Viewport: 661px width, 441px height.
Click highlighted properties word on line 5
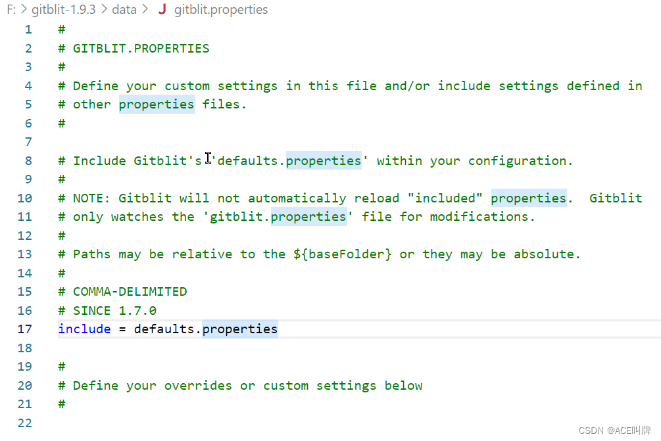tap(157, 104)
